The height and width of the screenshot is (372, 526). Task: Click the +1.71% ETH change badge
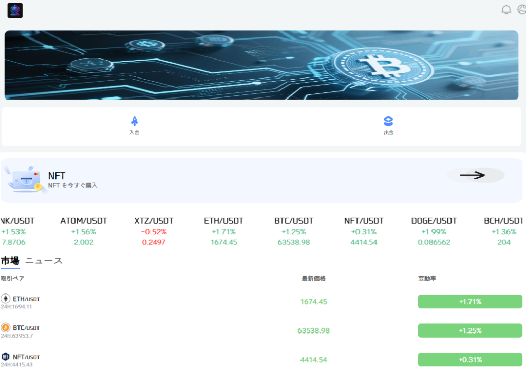(470, 302)
